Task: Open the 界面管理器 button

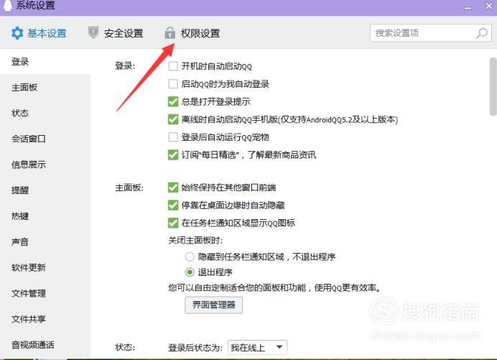Action: point(213,305)
